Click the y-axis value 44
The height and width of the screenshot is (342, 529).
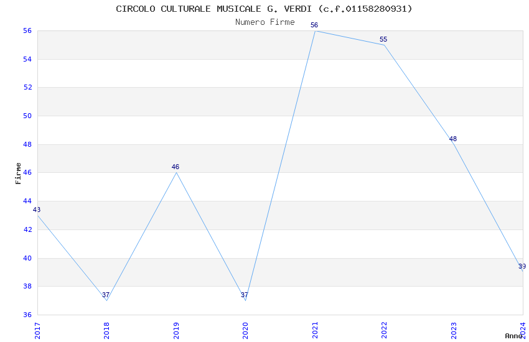tap(27, 201)
